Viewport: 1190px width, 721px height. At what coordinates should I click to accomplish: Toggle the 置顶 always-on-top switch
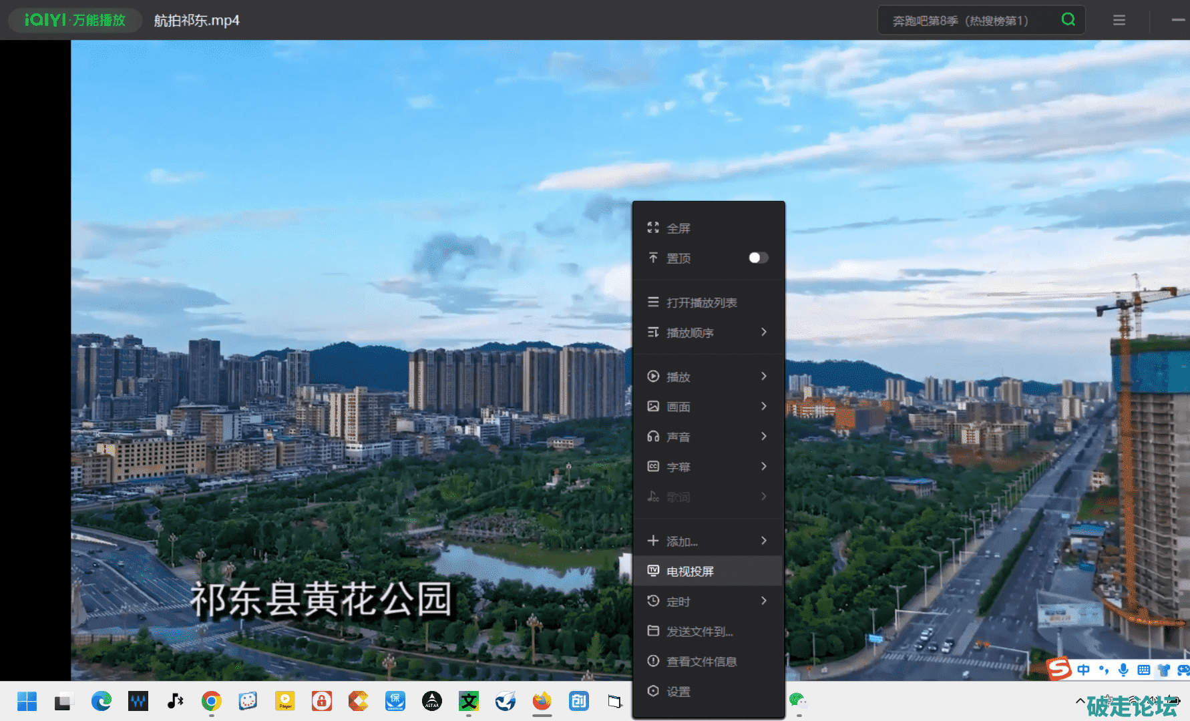click(x=758, y=258)
